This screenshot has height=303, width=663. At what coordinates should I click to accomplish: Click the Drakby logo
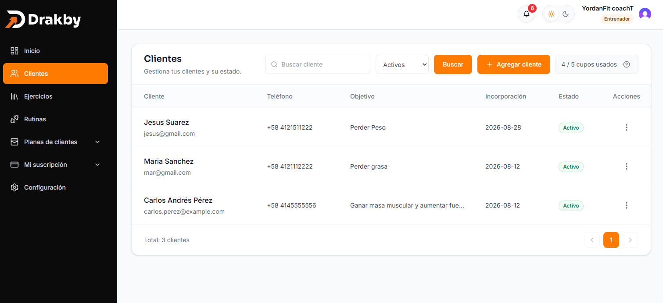tap(43, 20)
